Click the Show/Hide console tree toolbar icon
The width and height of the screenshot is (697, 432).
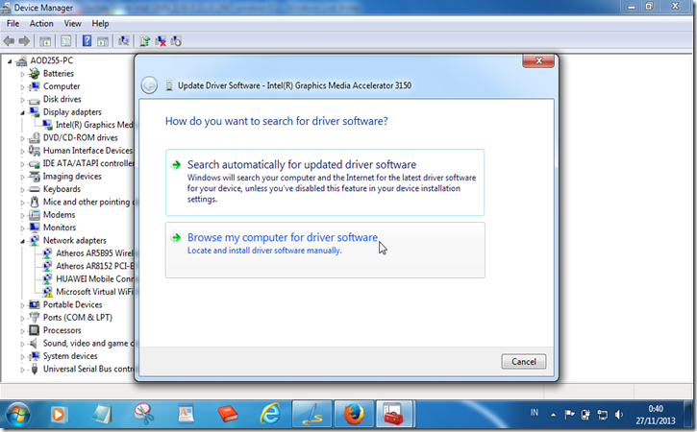point(45,41)
